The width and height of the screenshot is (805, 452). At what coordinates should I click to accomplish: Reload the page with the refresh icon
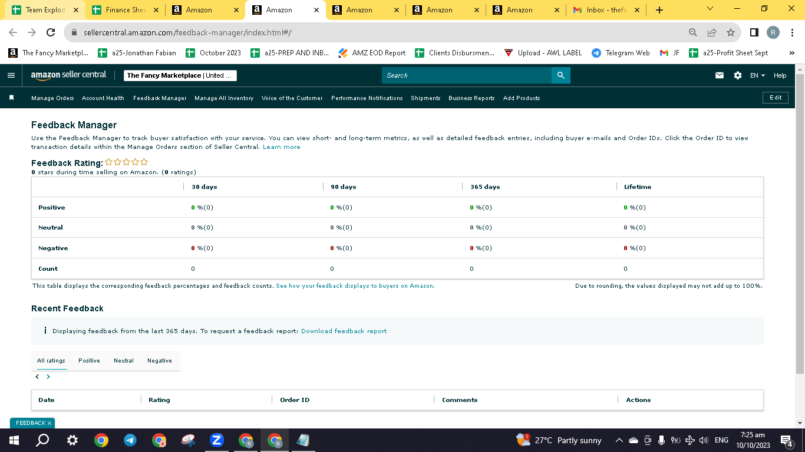coord(51,32)
